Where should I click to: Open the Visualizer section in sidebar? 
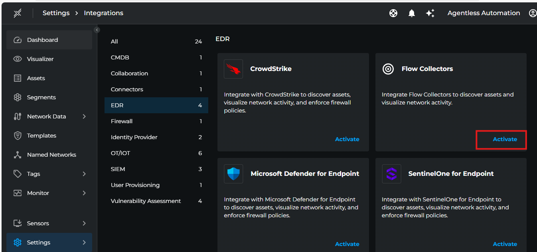coord(42,59)
